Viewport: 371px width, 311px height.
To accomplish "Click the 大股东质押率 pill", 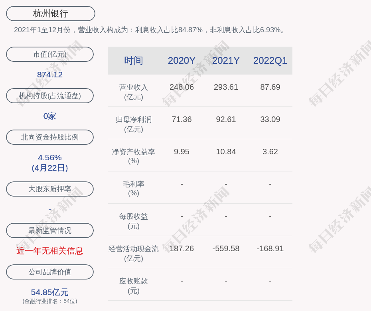I will click(x=50, y=189).
